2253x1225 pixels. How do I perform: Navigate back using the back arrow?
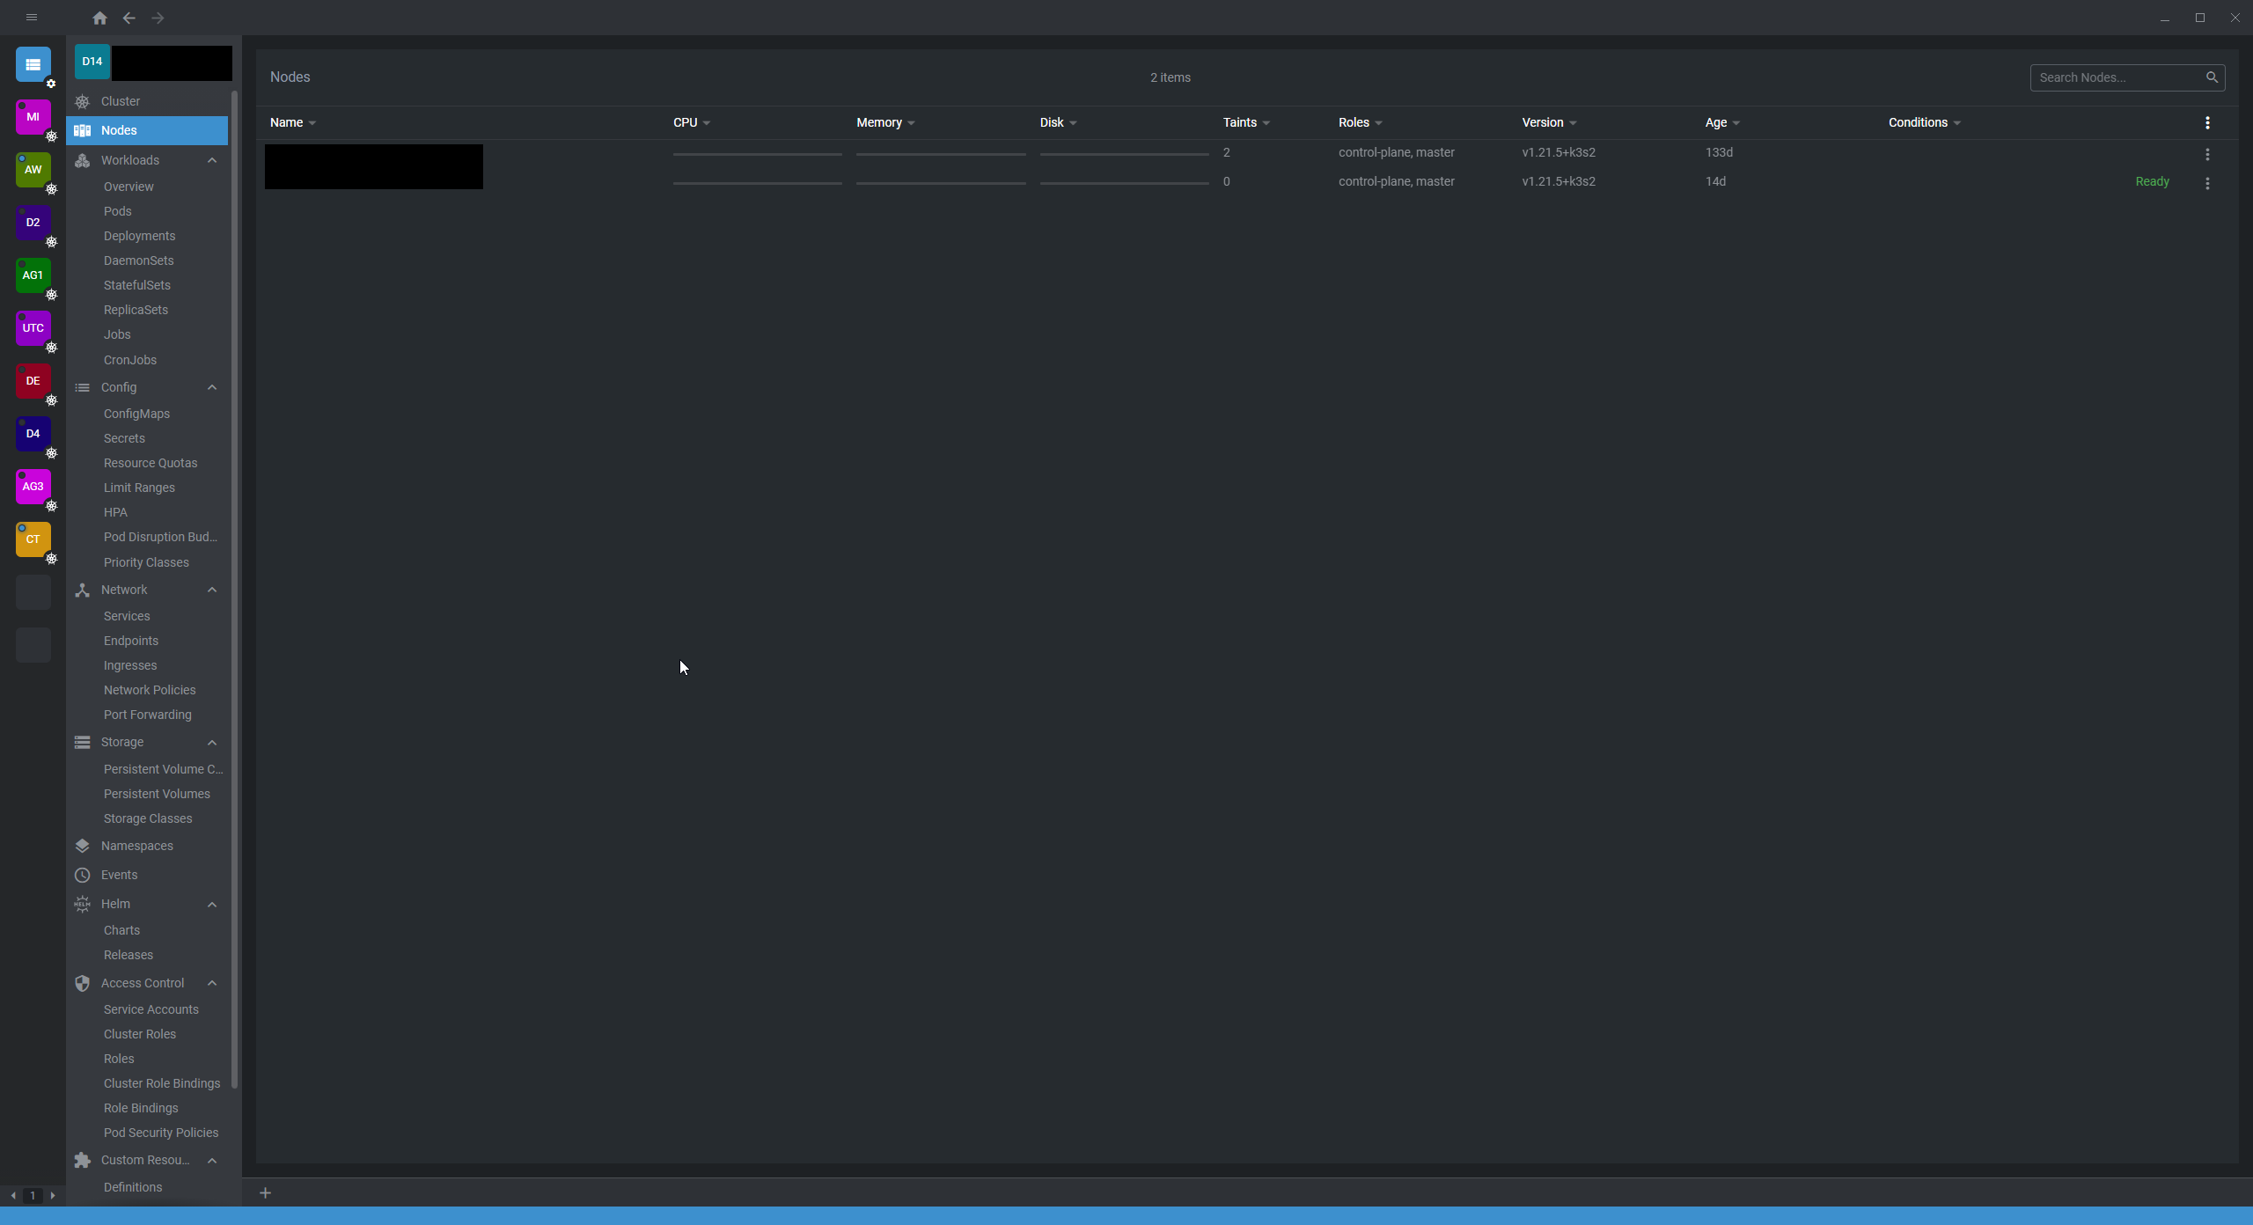(128, 18)
